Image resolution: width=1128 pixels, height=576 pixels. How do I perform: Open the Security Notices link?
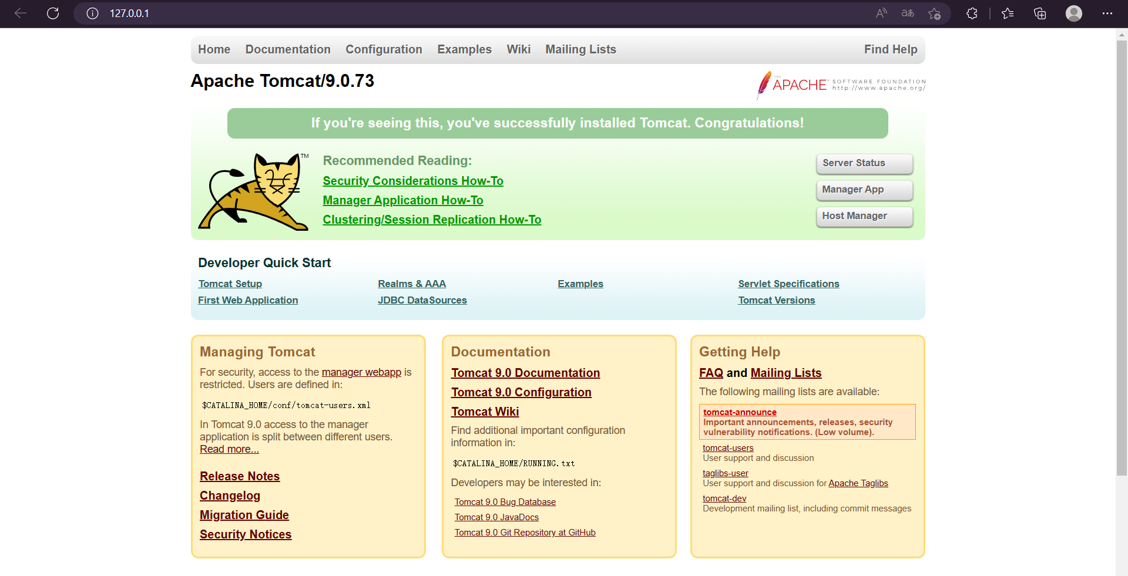click(x=246, y=534)
